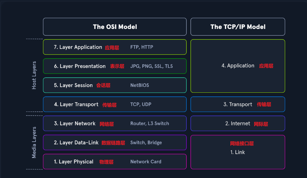
Task: Select the "2. Layer Data-Link" label
Action: (76, 143)
